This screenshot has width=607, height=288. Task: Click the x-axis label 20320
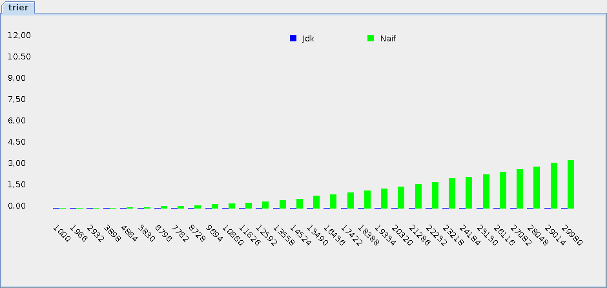(402, 235)
